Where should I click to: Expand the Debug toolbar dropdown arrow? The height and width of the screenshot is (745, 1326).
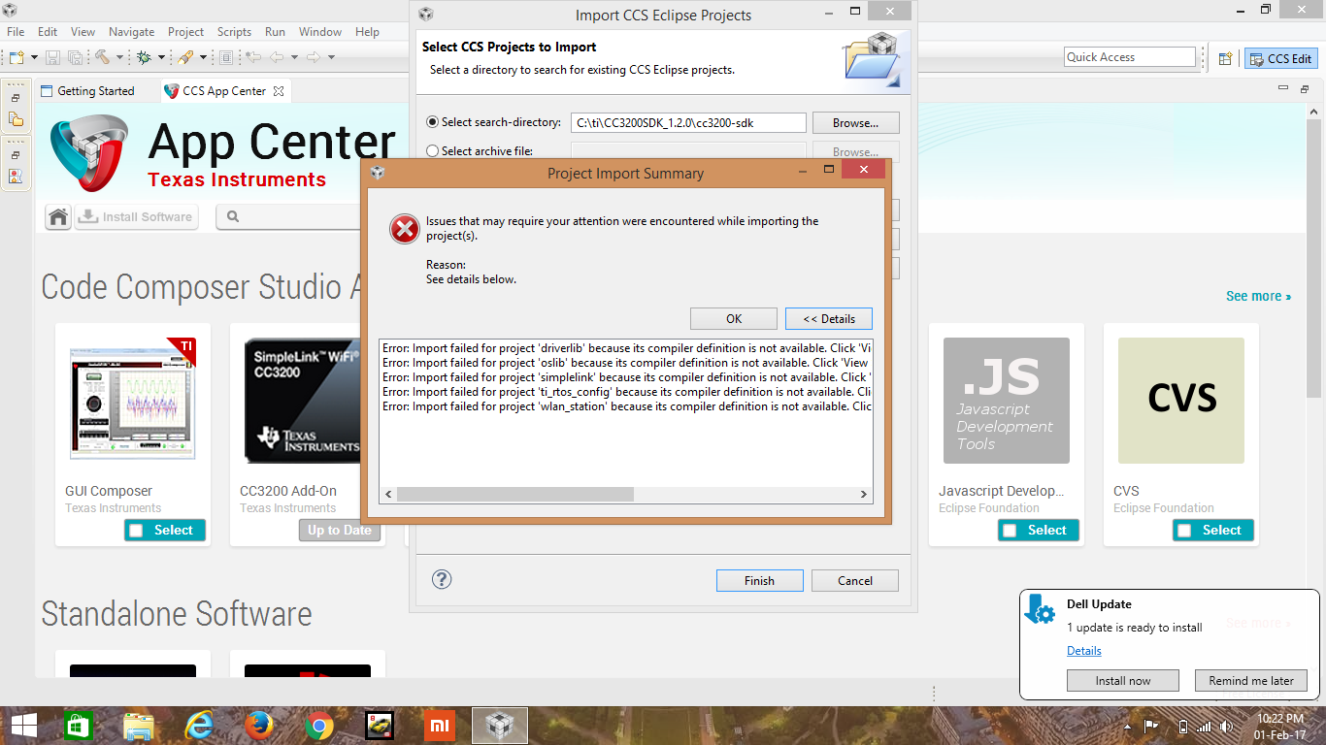point(161,58)
